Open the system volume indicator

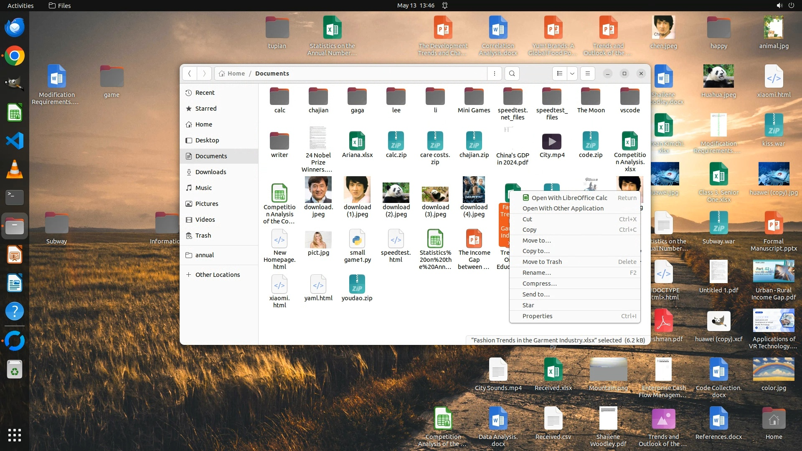779,5
